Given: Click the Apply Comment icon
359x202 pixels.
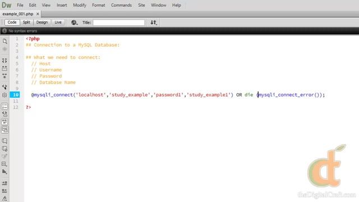Looking at the screenshot, I should tap(4, 141).
